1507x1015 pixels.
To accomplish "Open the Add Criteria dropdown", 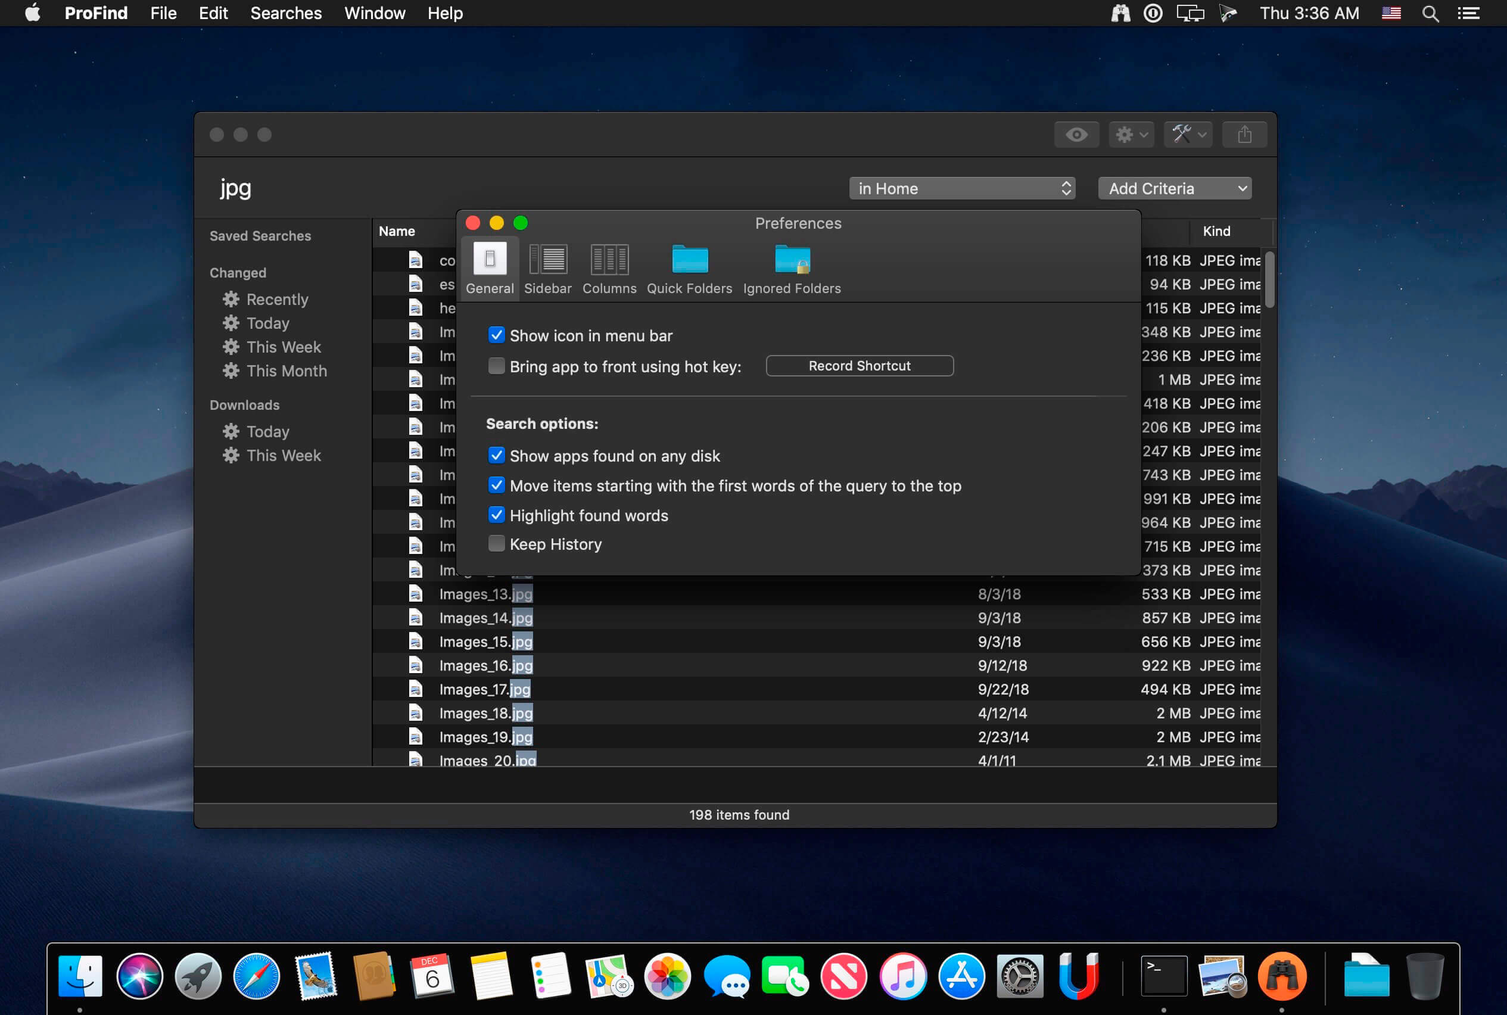I will 1173,188.
